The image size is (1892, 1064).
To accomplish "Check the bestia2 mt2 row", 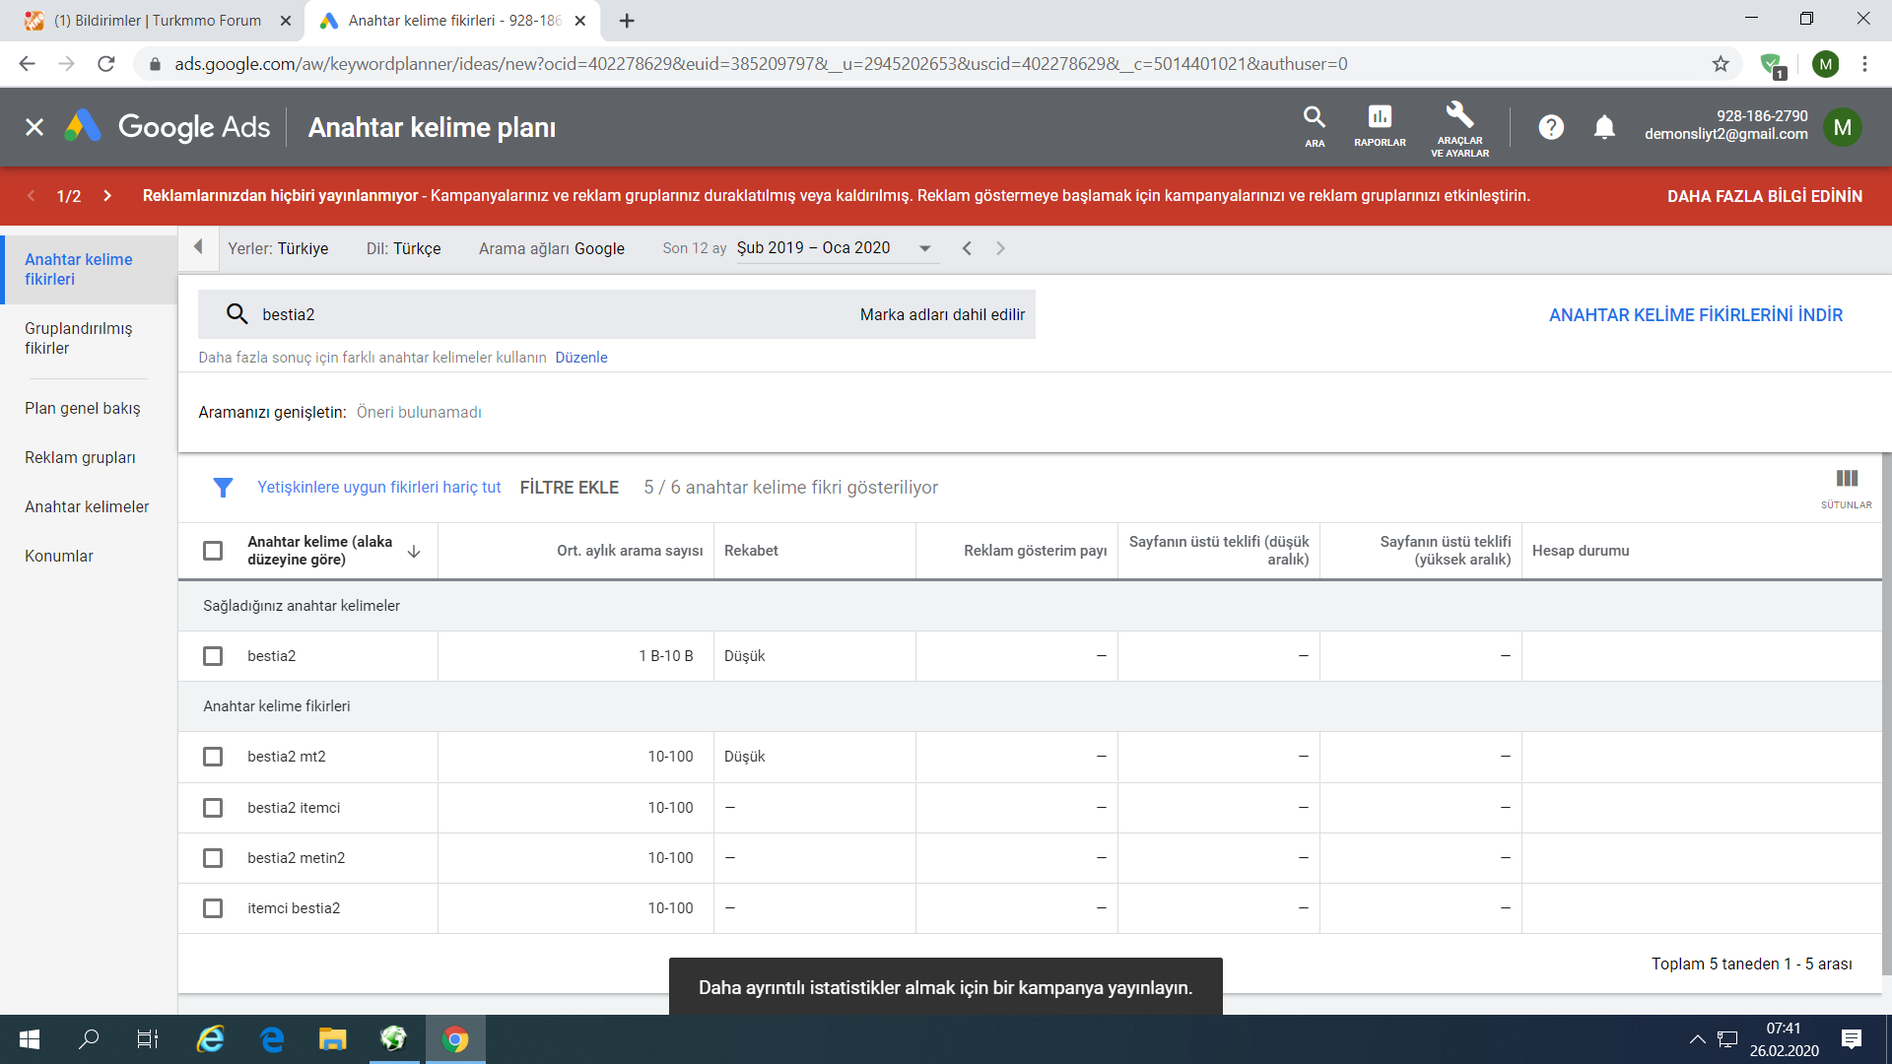I will (x=213, y=757).
